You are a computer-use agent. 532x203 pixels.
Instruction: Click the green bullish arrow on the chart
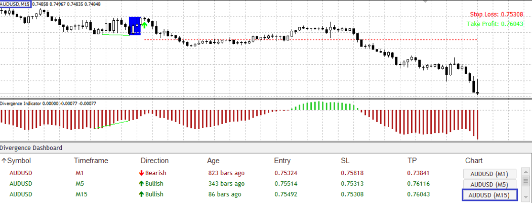click(144, 25)
